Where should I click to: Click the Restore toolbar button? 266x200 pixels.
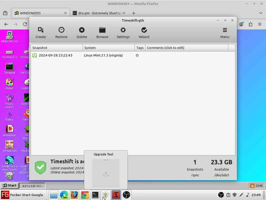coord(61,33)
